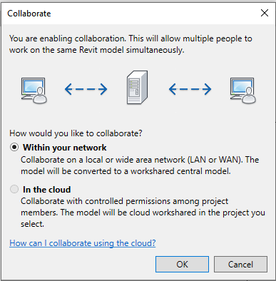The image size is (276, 281).
Task: Click "How would you like to collaborate?" prompt
Action: (76, 133)
